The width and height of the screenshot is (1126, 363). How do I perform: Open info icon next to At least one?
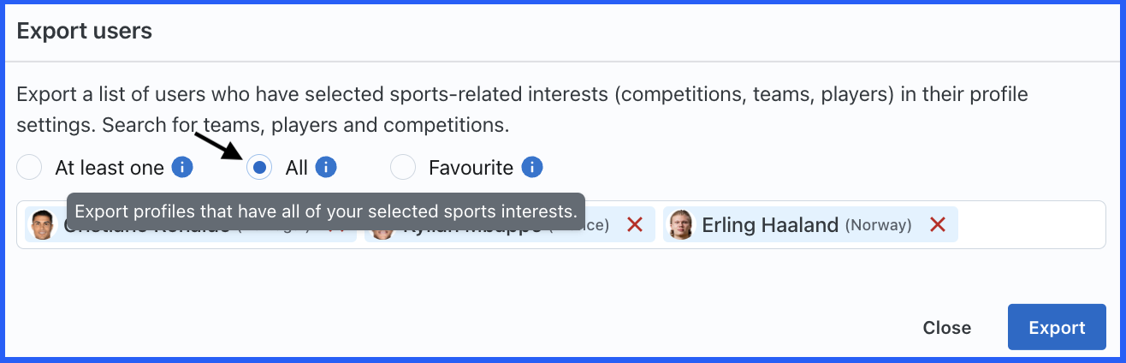coord(181,167)
